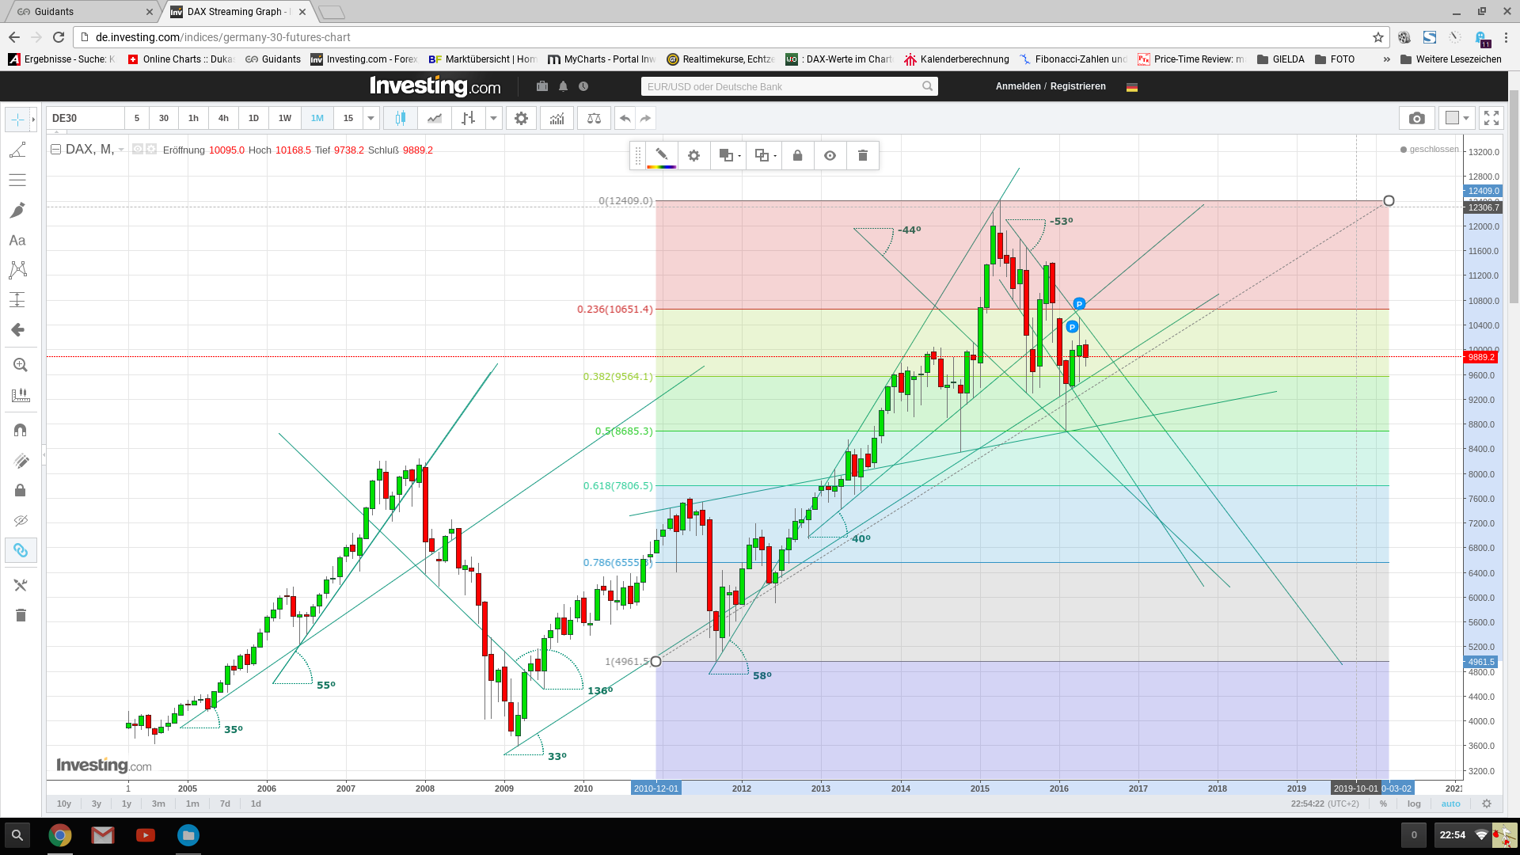Collapse the DAX legend expander
Screen dimensions: 1520x855
point(56,150)
